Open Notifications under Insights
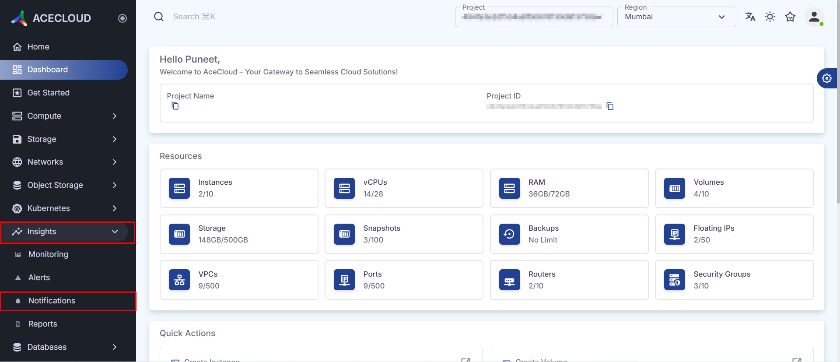Screen dimensions: 840x362 click(x=52, y=301)
